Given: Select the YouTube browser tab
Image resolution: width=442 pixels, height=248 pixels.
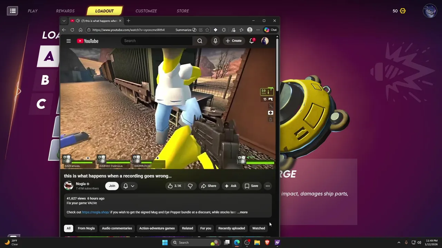Looking at the screenshot, I should (96, 21).
